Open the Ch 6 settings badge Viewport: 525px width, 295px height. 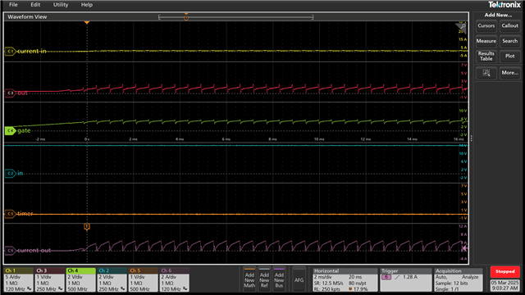(x=175, y=279)
